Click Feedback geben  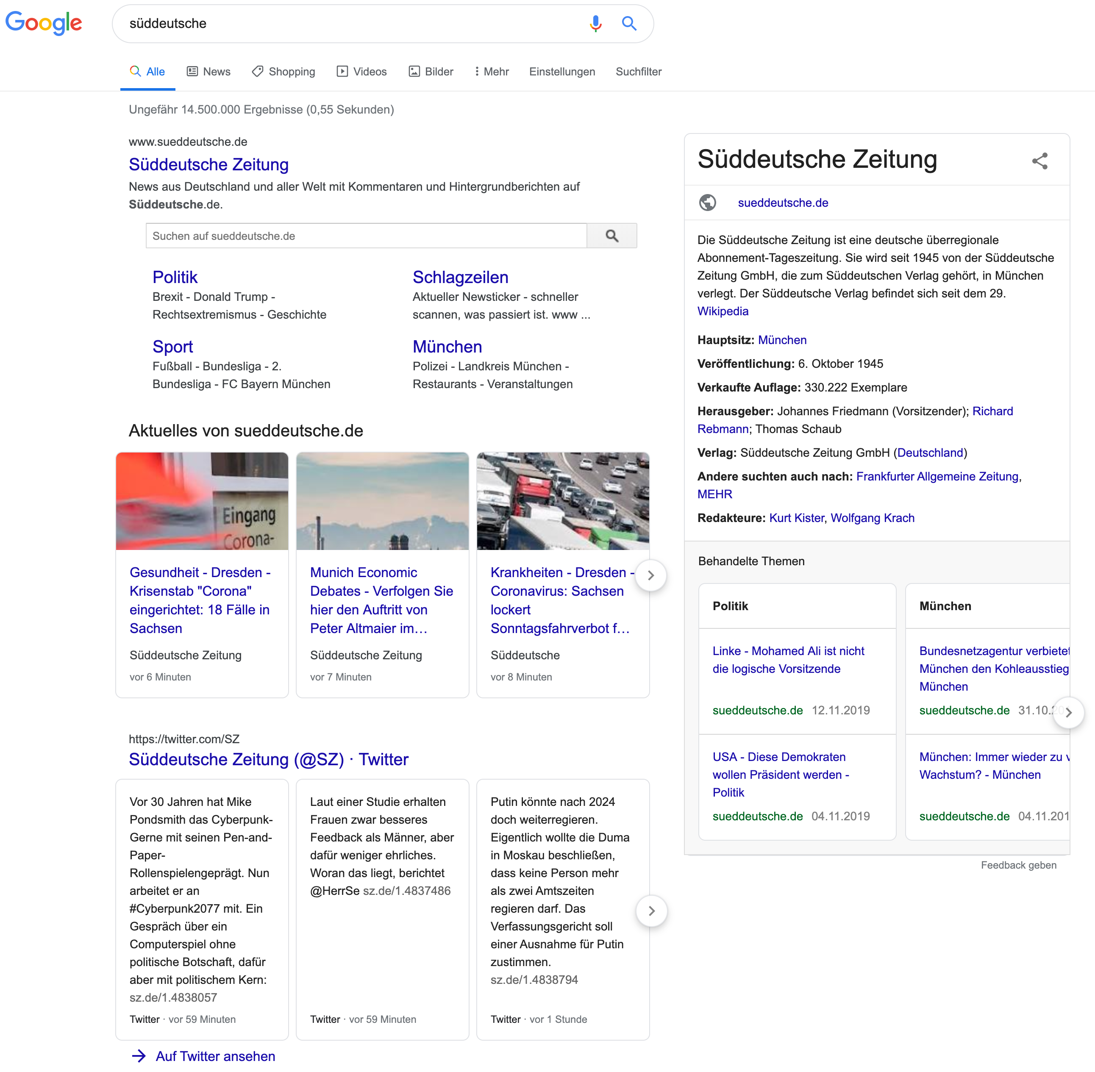click(1018, 865)
